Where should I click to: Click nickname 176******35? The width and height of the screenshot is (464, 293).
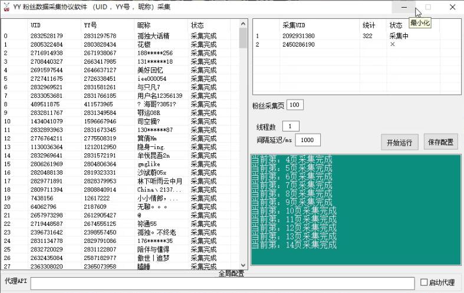pyautogui.click(x=155, y=241)
